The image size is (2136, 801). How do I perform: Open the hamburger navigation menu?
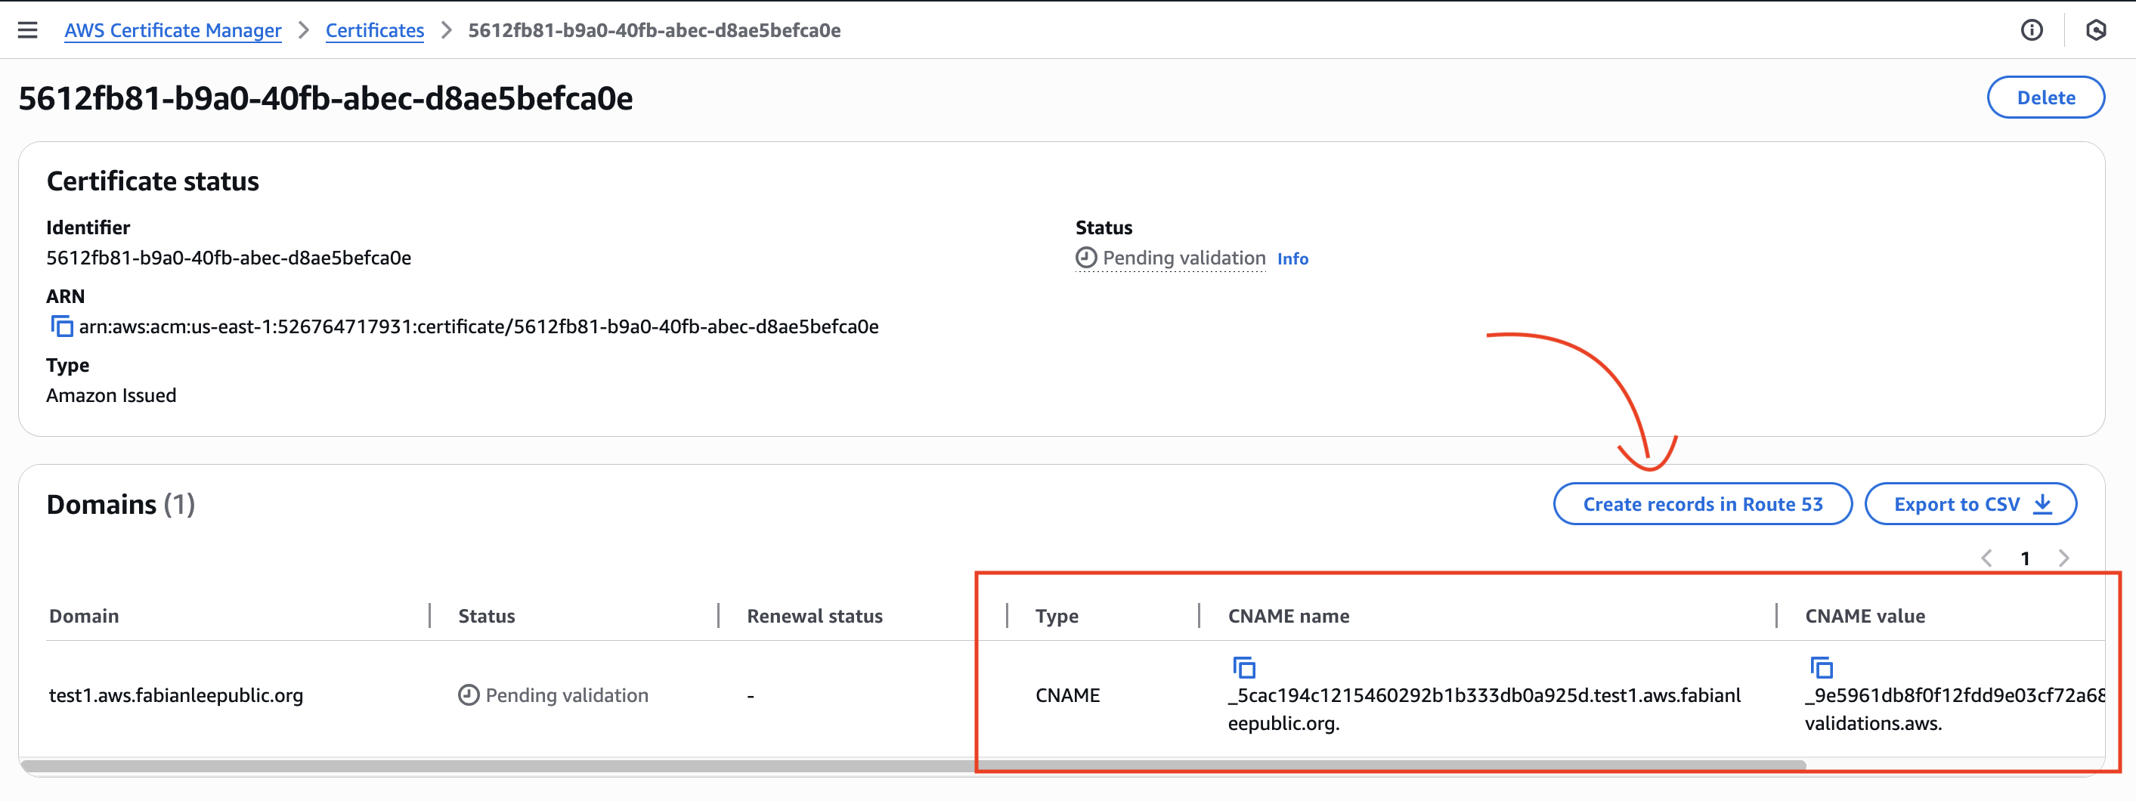click(x=27, y=31)
